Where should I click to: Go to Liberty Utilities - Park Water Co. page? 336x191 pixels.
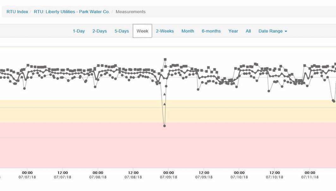tap(72, 12)
